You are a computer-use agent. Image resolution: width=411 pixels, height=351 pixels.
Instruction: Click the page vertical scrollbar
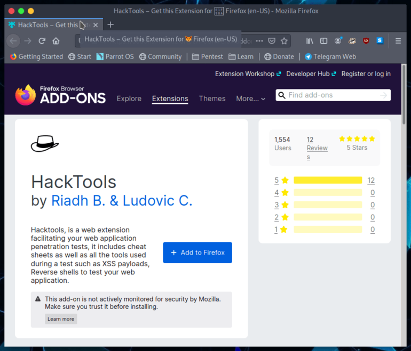(x=404, y=95)
